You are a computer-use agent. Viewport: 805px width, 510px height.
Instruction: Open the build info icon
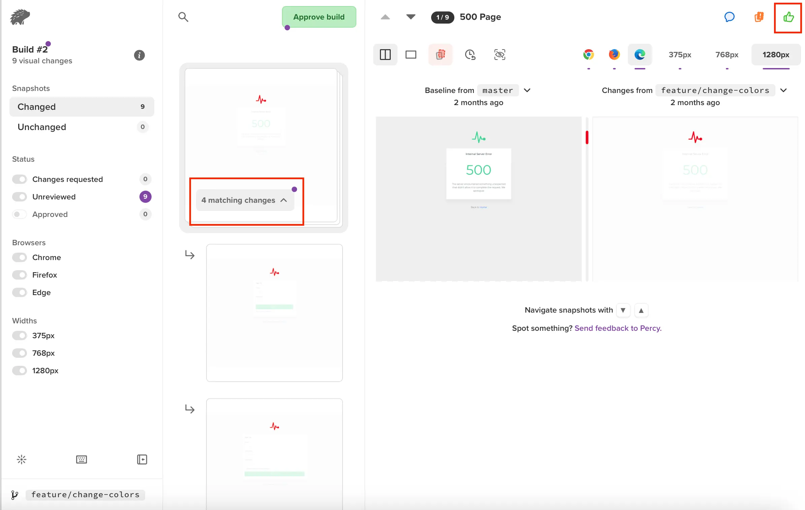point(139,55)
